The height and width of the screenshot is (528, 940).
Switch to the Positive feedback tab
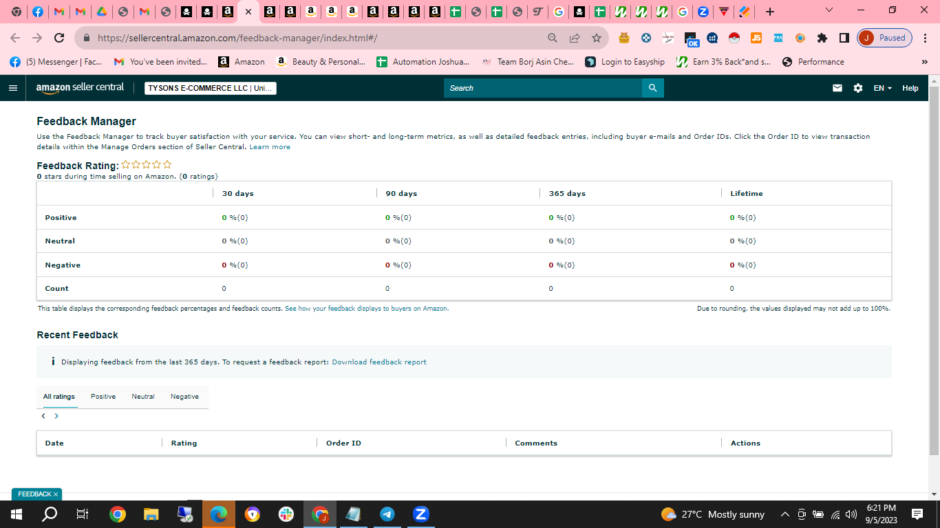pyautogui.click(x=103, y=397)
